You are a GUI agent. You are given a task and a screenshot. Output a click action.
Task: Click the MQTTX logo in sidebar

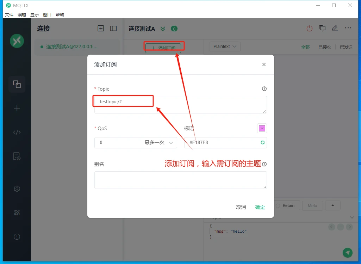coord(17,41)
